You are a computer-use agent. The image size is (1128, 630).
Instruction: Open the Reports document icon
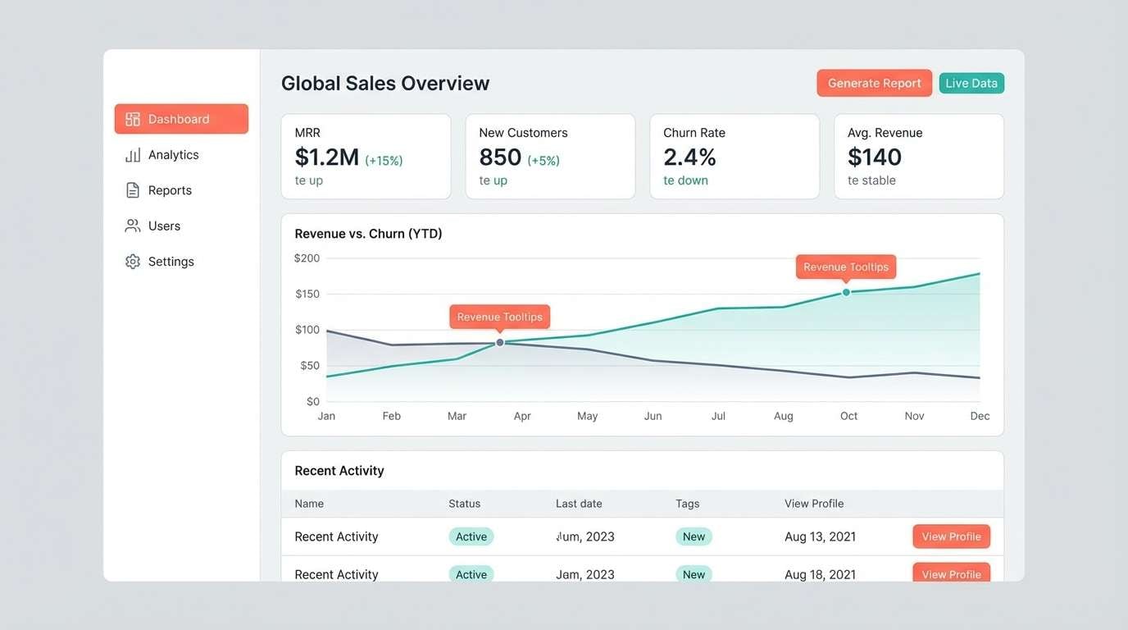click(x=133, y=189)
